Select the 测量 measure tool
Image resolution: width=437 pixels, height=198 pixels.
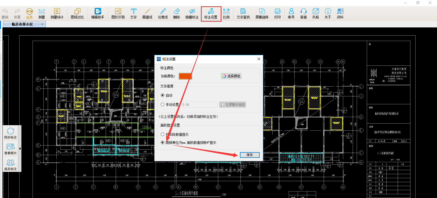pyautogui.click(x=41, y=13)
